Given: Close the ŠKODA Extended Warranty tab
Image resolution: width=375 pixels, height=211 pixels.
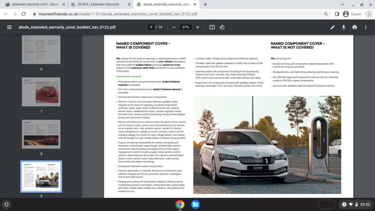Looking at the screenshot, I should point(129,4).
